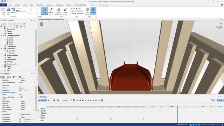Open the Camera property dropdown

pyautogui.click(x=34, y=88)
